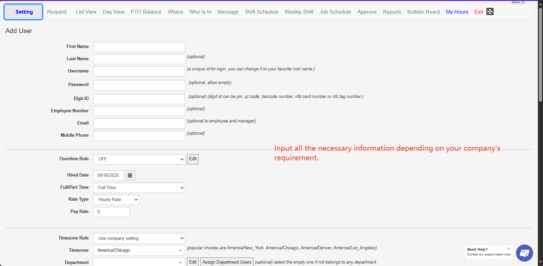Screen dimensions: 543x266
Task: Click the red Exit link
Action: pyautogui.click(x=479, y=12)
